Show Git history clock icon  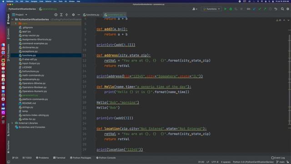pos(270,9)
